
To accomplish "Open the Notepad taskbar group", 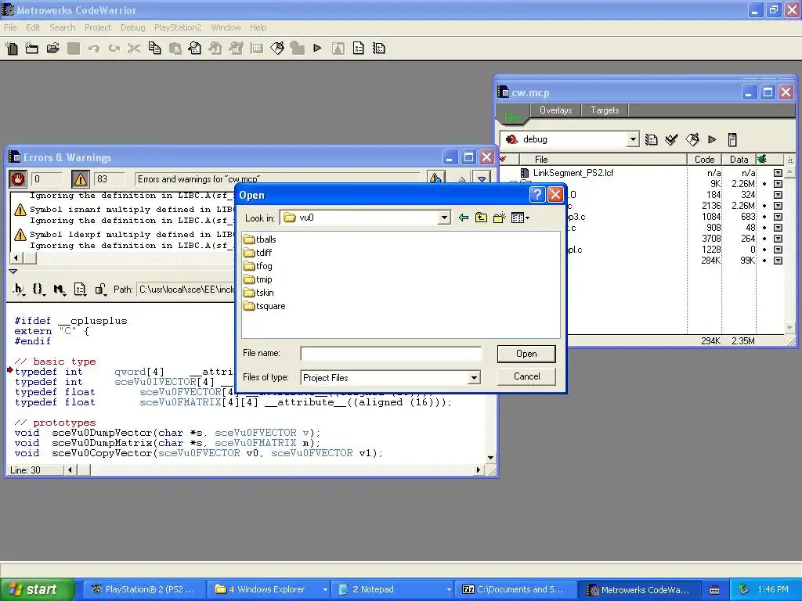I will [392, 589].
